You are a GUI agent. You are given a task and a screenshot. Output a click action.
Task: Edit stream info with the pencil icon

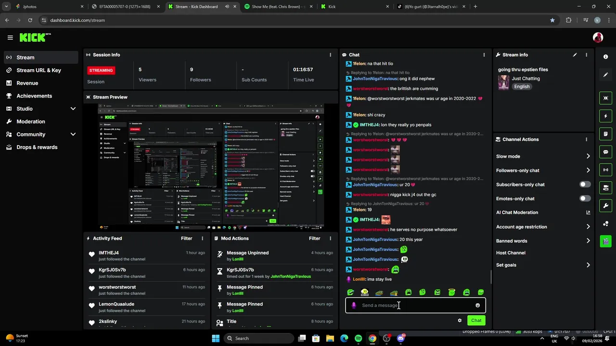pos(575,55)
